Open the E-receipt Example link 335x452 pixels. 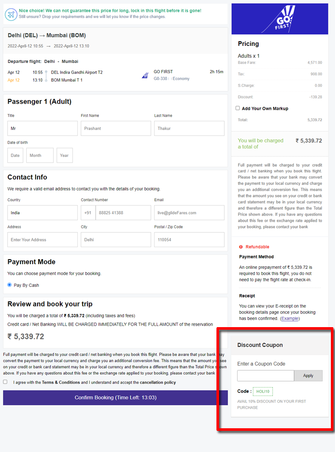[x=290, y=318]
